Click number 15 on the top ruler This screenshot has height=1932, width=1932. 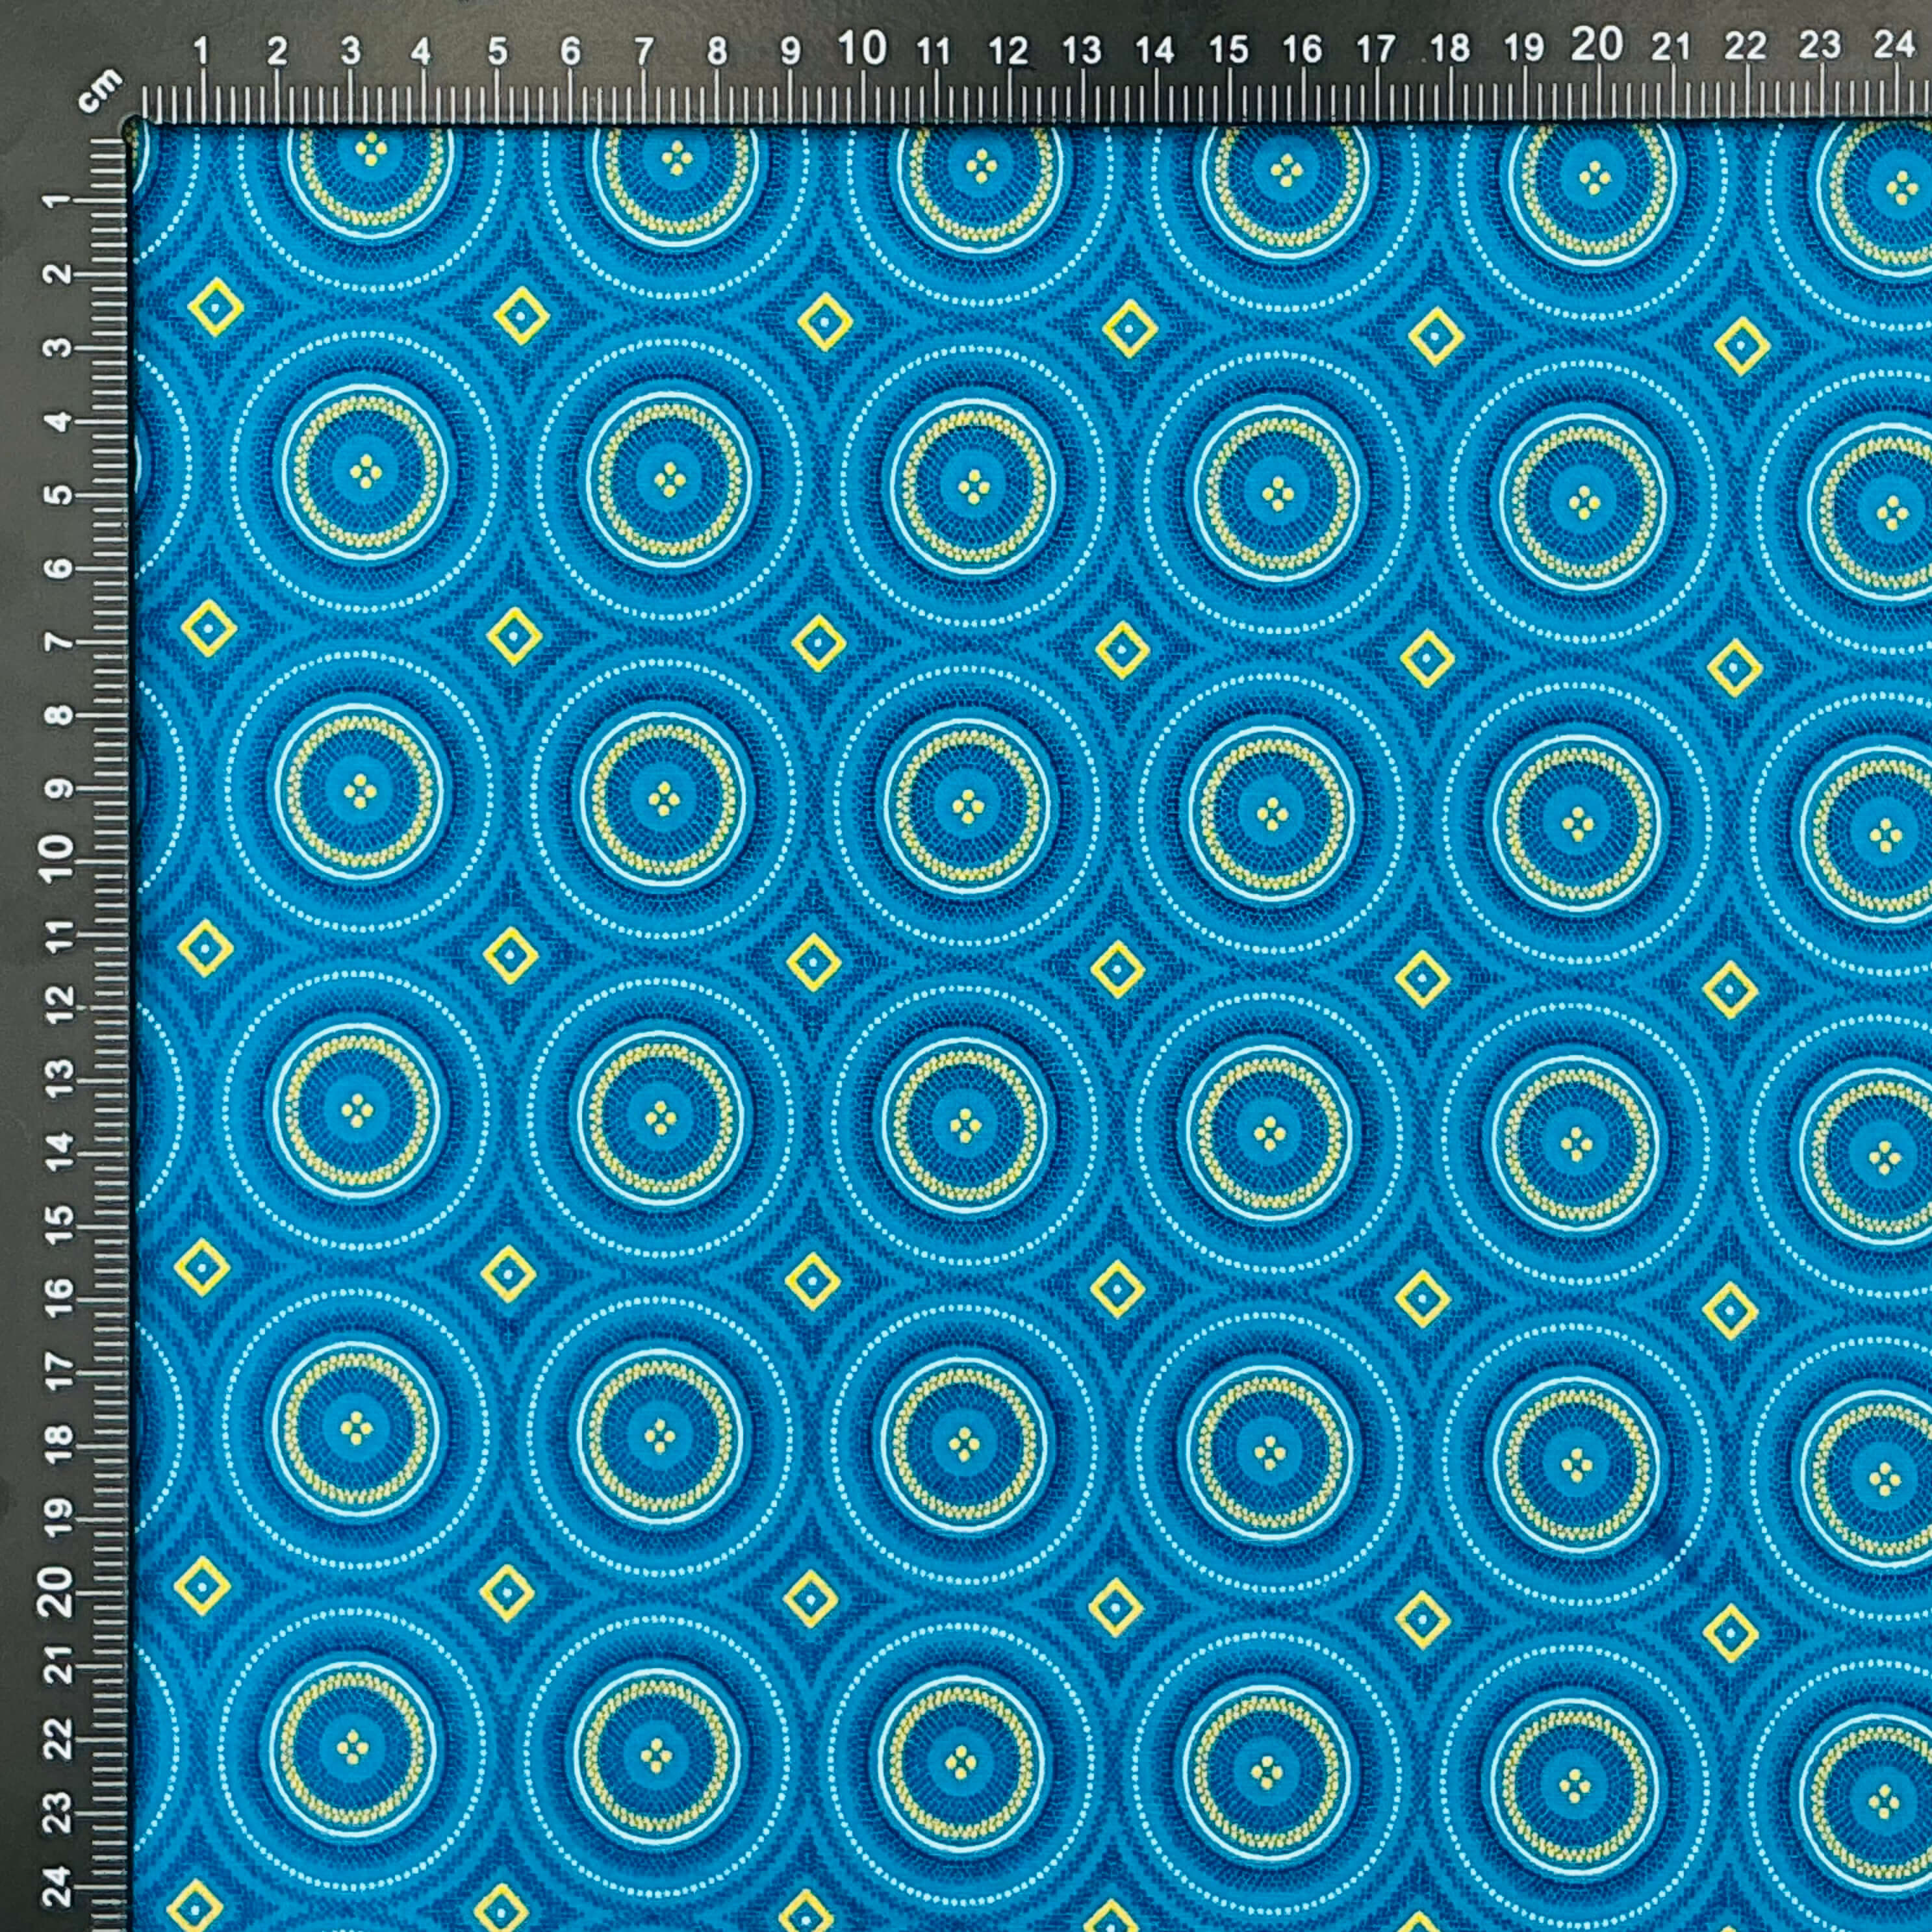pos(1228,49)
